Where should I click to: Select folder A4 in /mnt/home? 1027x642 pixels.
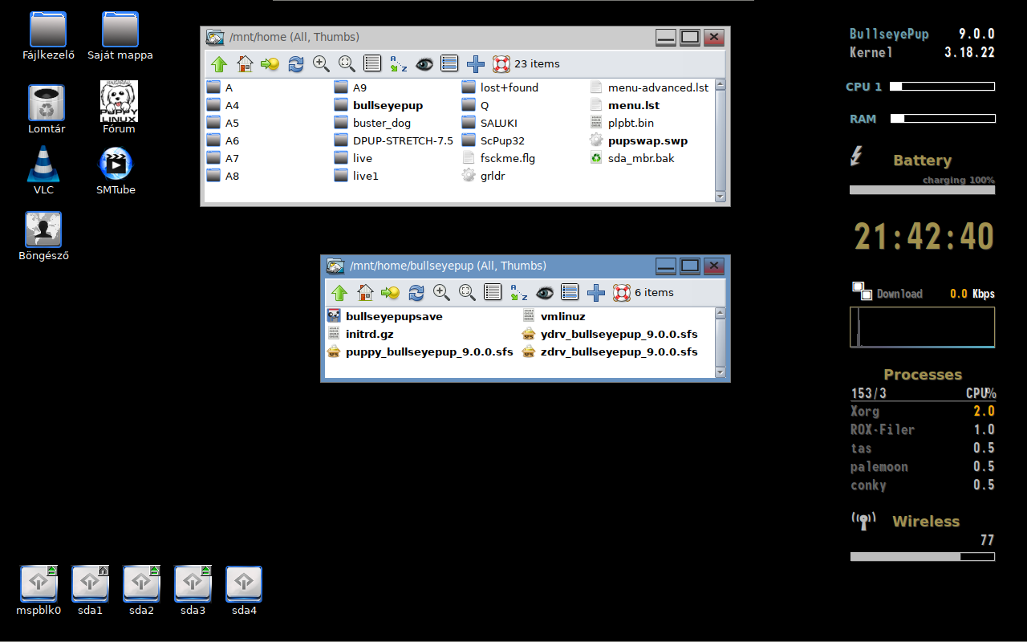pos(223,105)
